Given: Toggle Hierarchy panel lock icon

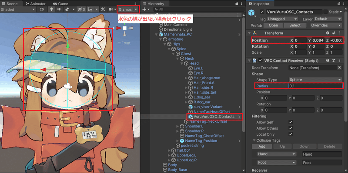Looking at the screenshot, I should click(x=237, y=3).
